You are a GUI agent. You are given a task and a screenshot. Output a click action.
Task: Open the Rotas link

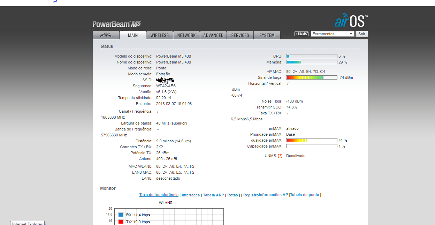[232, 195]
